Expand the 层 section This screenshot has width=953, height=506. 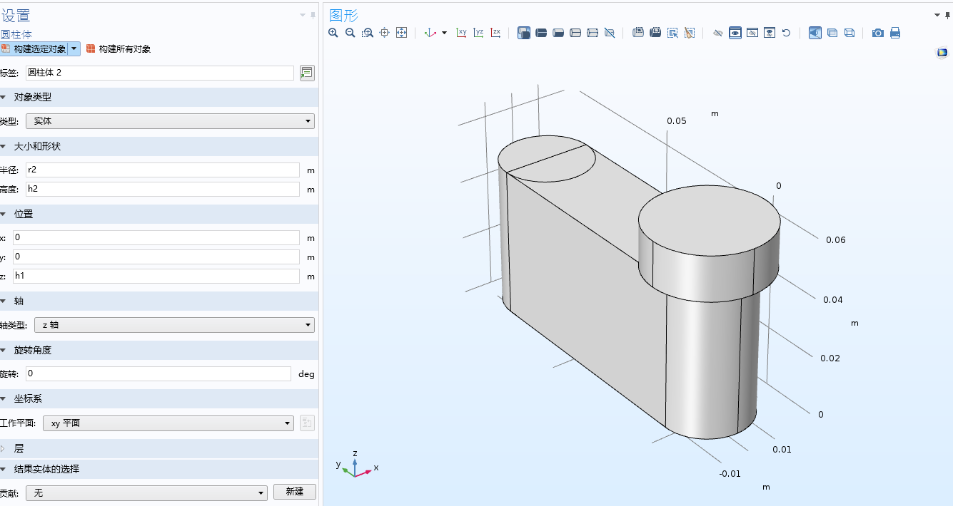158,448
